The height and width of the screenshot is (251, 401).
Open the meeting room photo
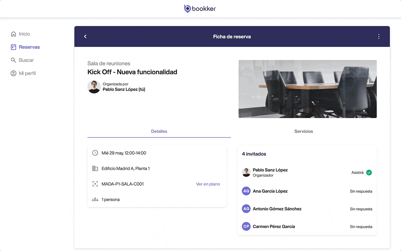pyautogui.click(x=307, y=89)
